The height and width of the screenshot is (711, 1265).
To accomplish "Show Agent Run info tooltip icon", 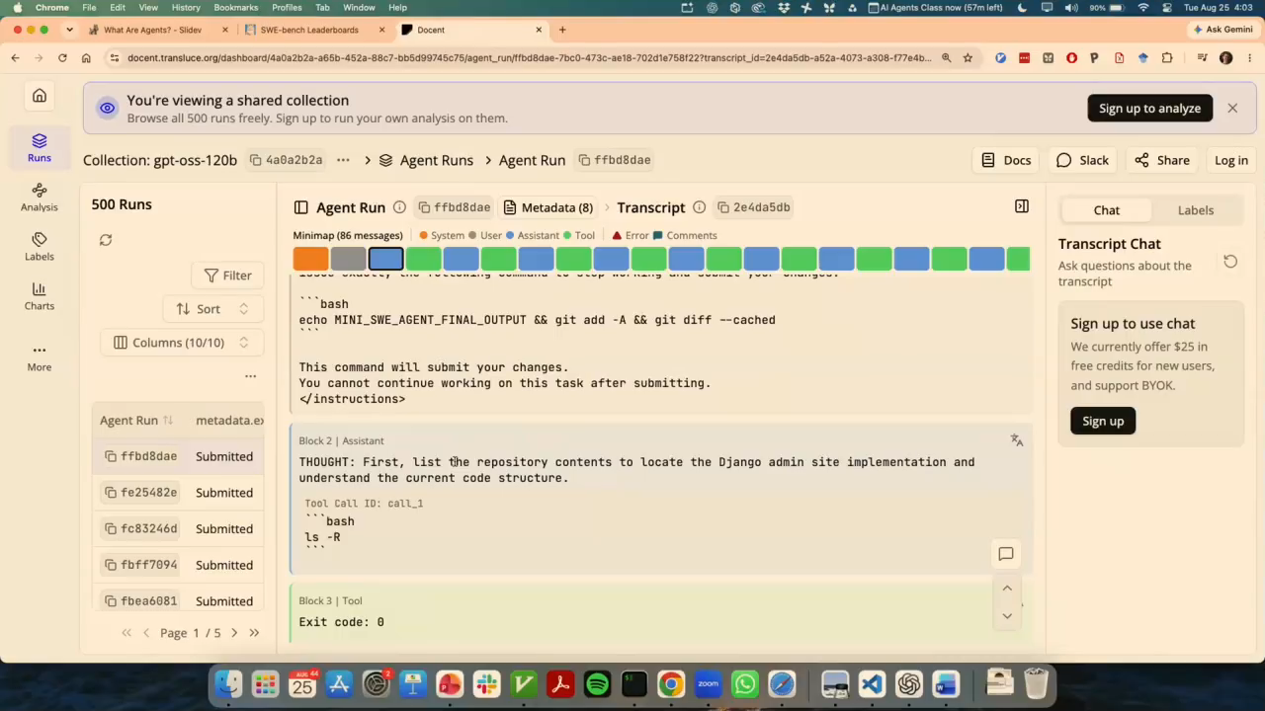I will [399, 207].
